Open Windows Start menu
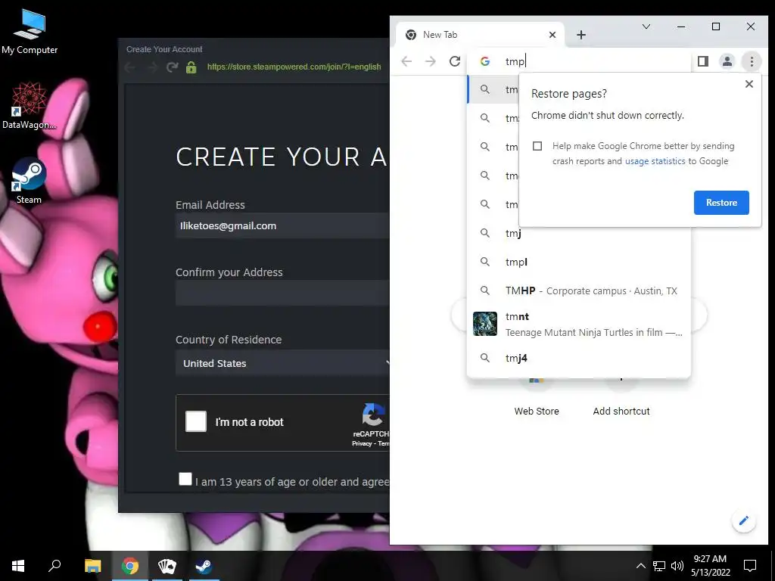This screenshot has width=775, height=581. coord(18,566)
